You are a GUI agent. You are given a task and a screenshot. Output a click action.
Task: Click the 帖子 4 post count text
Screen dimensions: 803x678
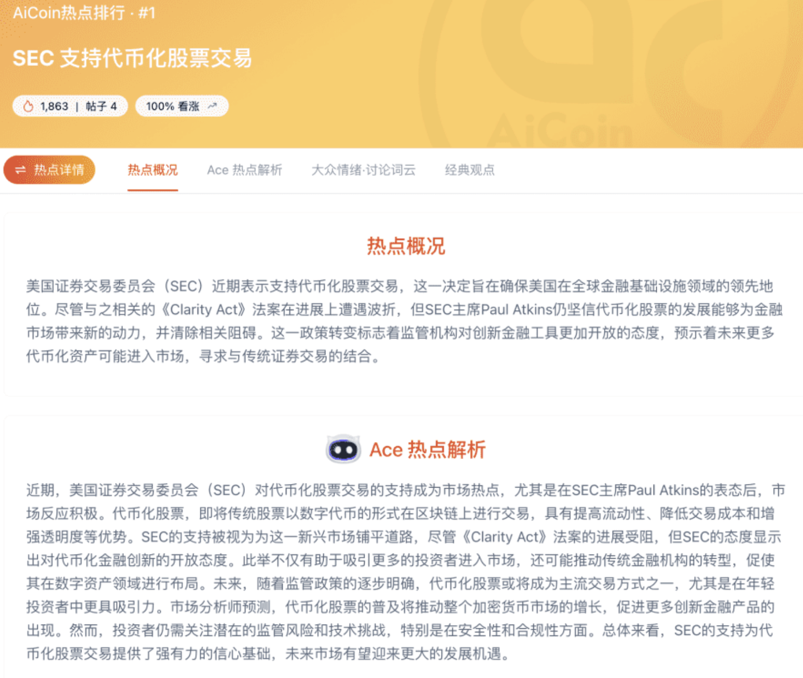point(101,106)
